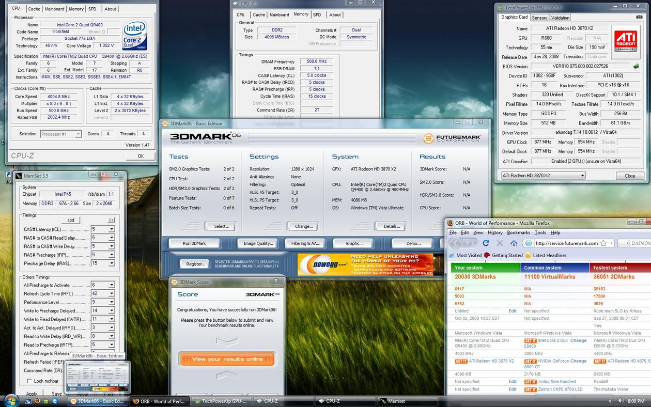Click the Register... button in 3DMark06
Viewport: 651px width, 407px height.
coord(195,264)
